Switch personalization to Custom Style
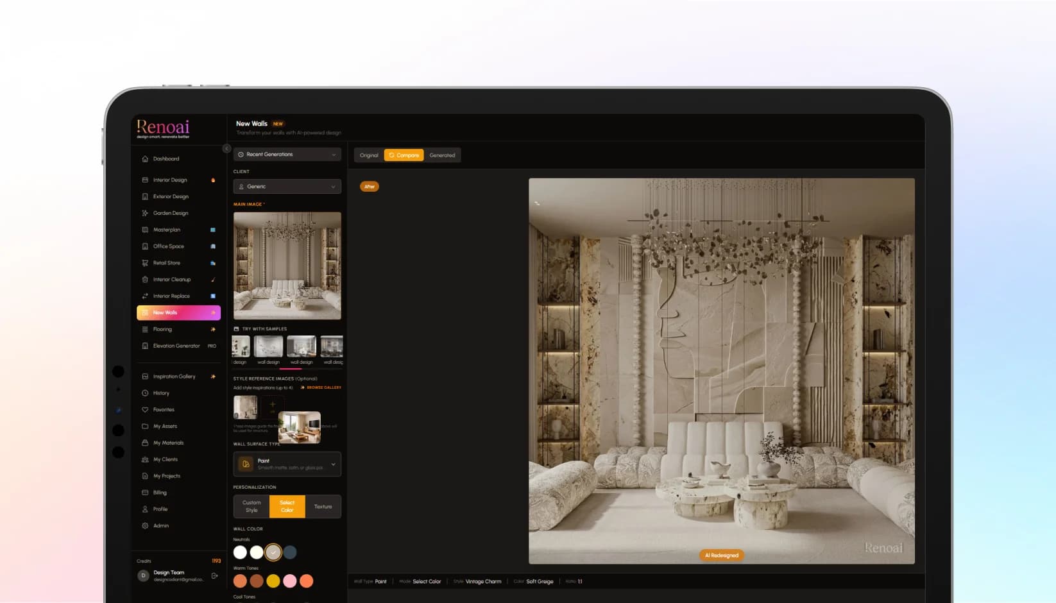1056x603 pixels. 251,506
